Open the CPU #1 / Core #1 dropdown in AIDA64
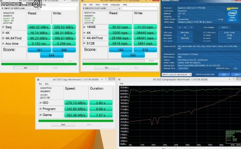Viewport: 241px width, 149px height. (x=177, y=75)
